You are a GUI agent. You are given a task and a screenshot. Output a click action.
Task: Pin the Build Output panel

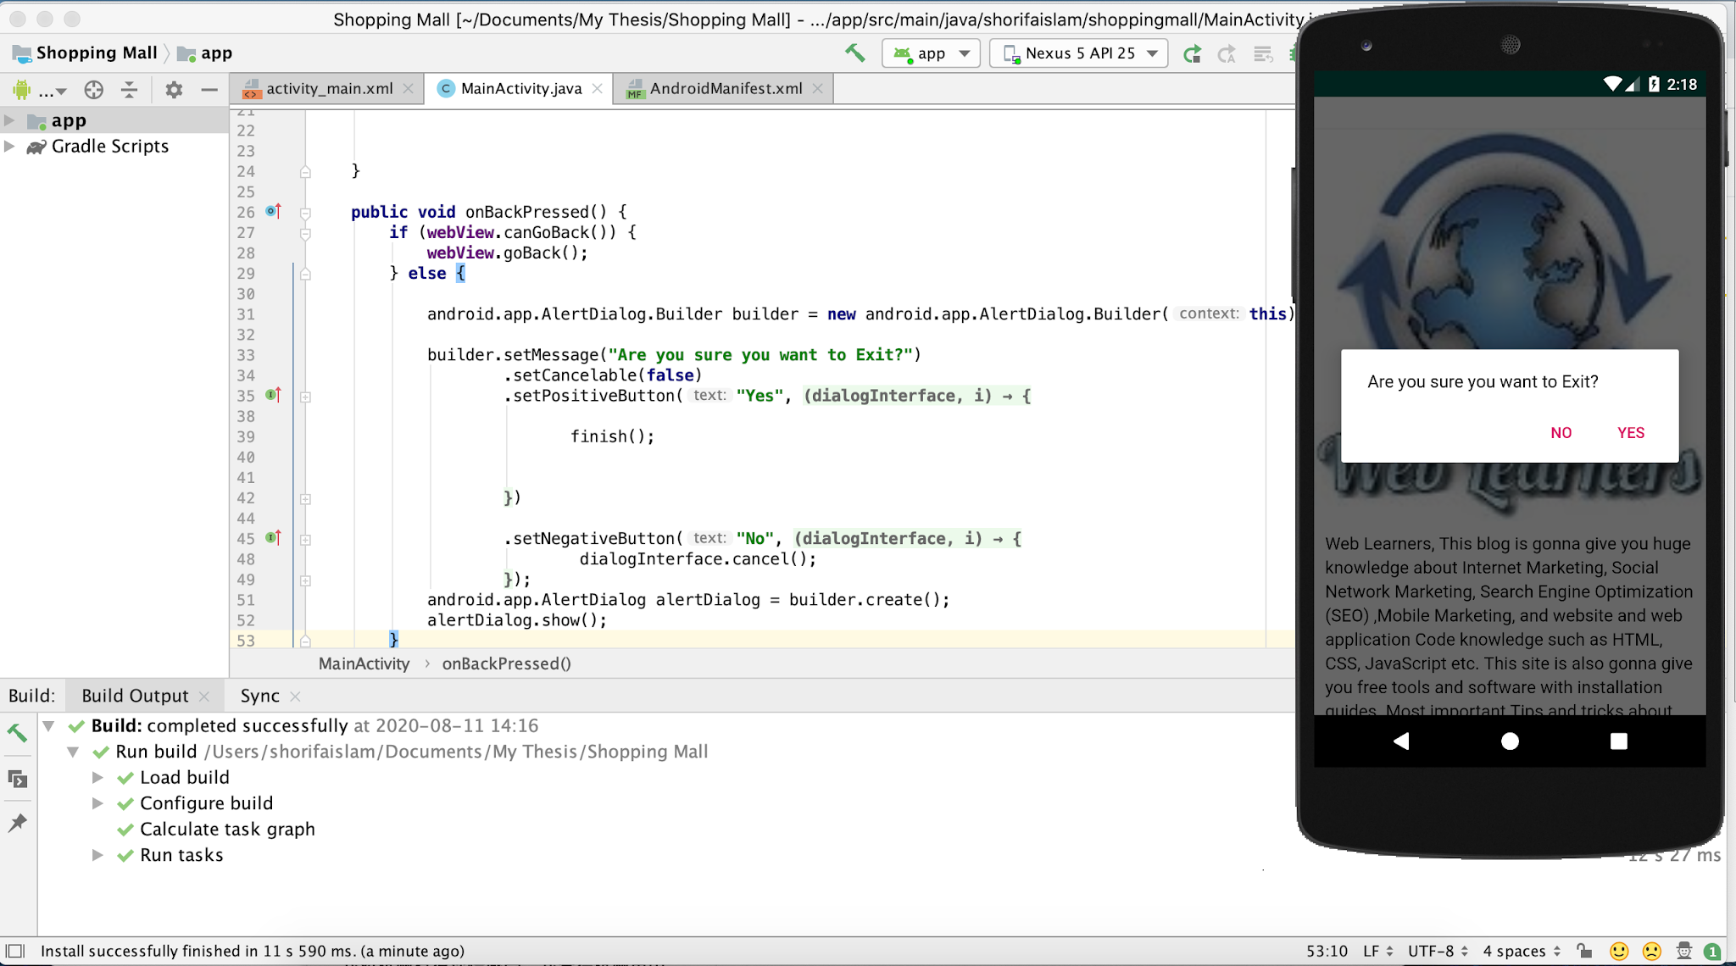point(18,822)
